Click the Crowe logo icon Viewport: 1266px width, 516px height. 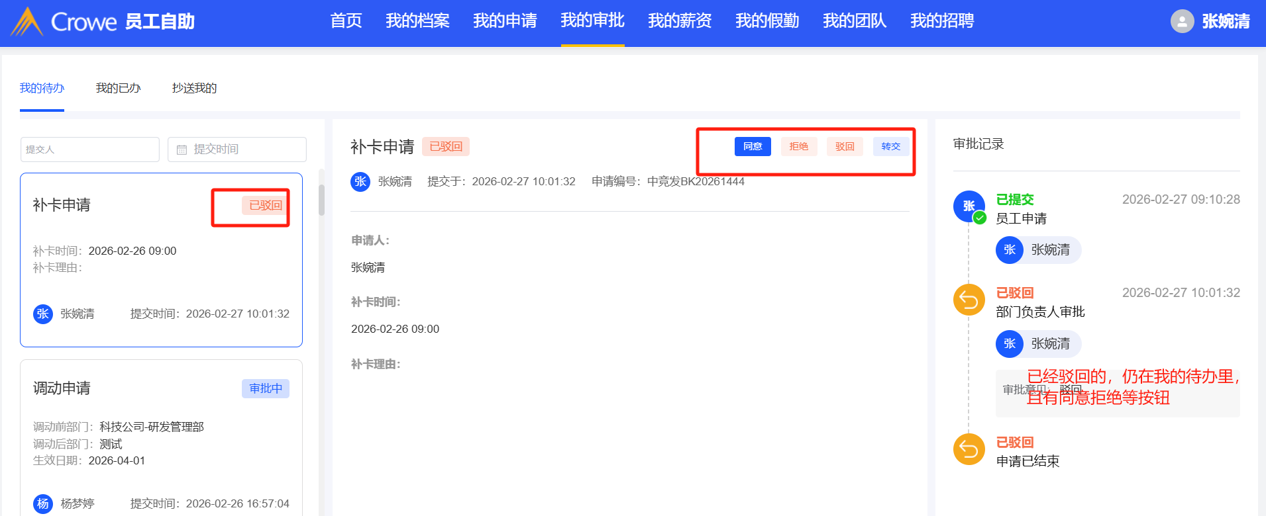coord(27,22)
